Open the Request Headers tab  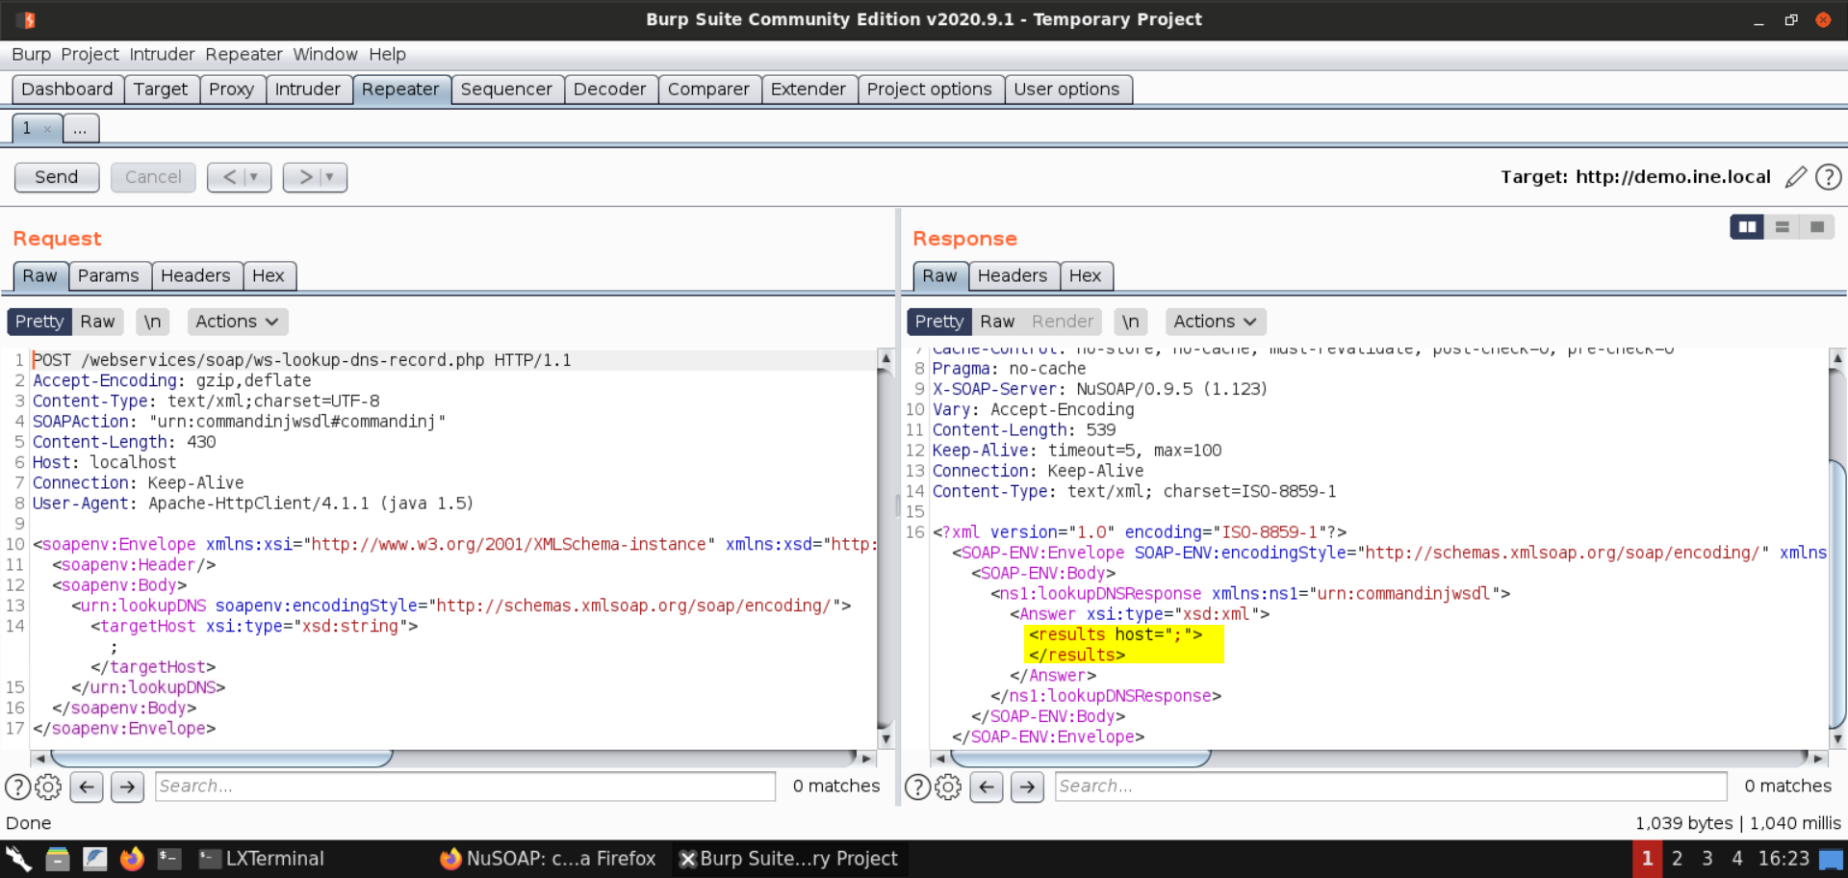point(195,276)
